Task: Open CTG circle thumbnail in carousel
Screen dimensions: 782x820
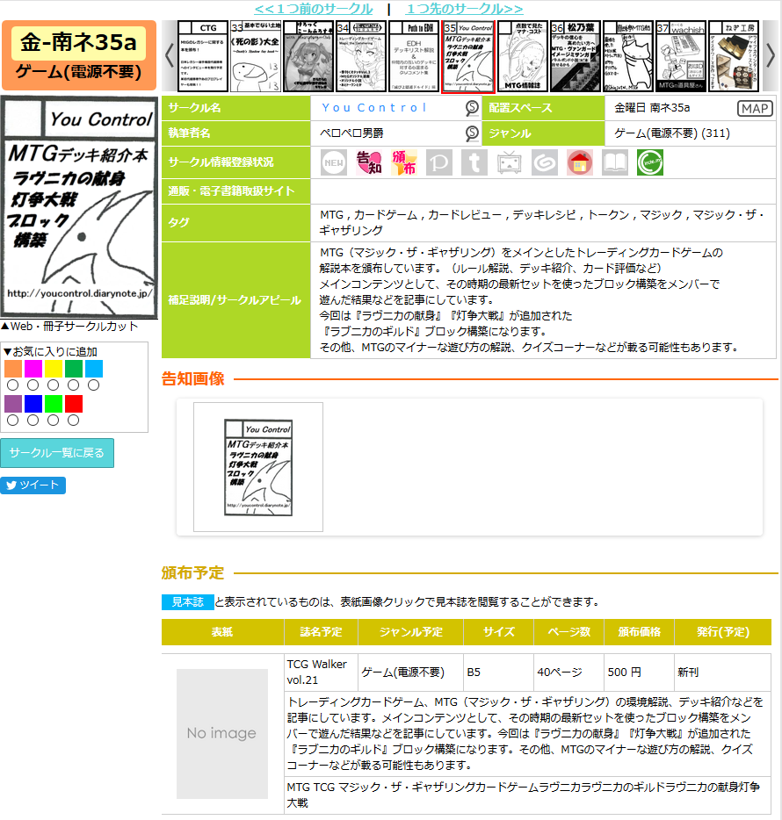Action: pos(203,56)
